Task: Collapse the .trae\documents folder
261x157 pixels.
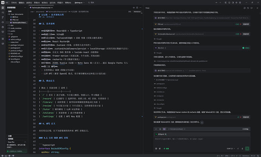Action: [x=17, y=14]
